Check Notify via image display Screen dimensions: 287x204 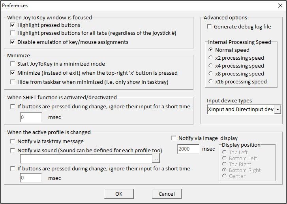pyautogui.click(x=174, y=138)
